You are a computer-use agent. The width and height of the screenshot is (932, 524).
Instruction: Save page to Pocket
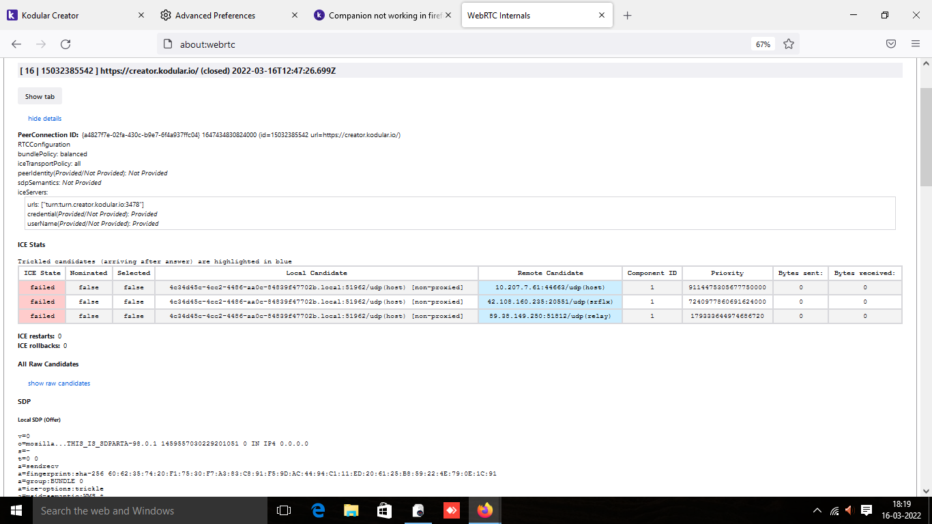(891, 44)
